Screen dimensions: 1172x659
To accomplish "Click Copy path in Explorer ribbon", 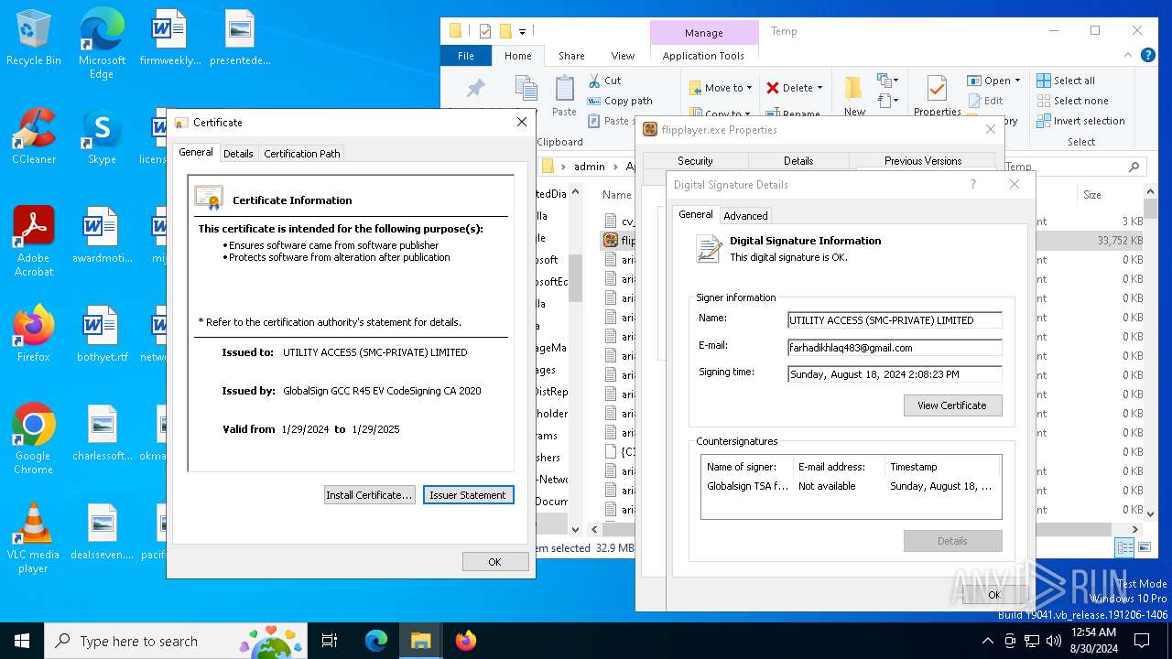I will tap(620, 101).
